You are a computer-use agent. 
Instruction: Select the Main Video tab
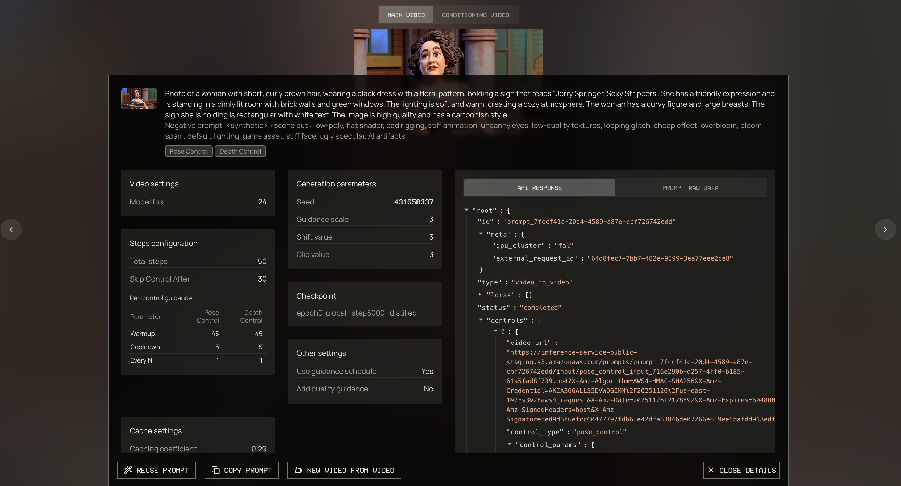(x=406, y=15)
